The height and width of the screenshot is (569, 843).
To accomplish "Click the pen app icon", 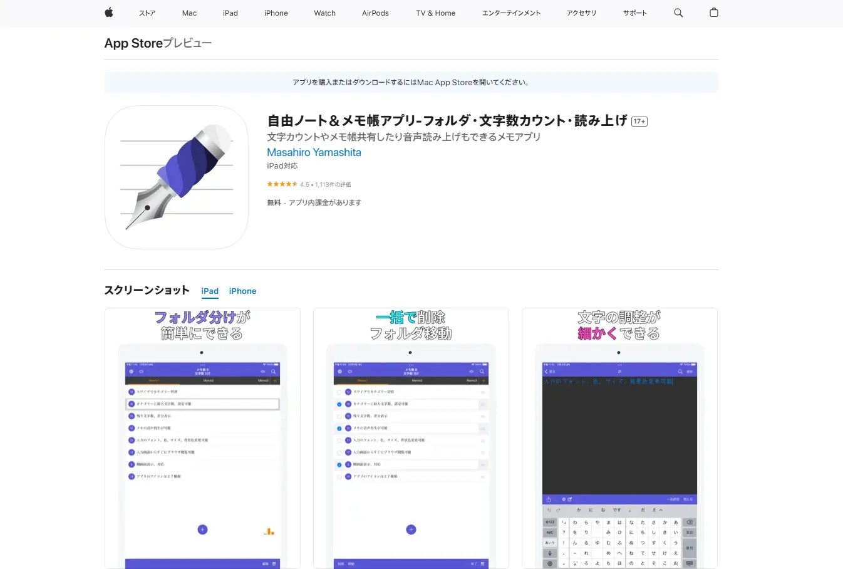I will pos(177,177).
